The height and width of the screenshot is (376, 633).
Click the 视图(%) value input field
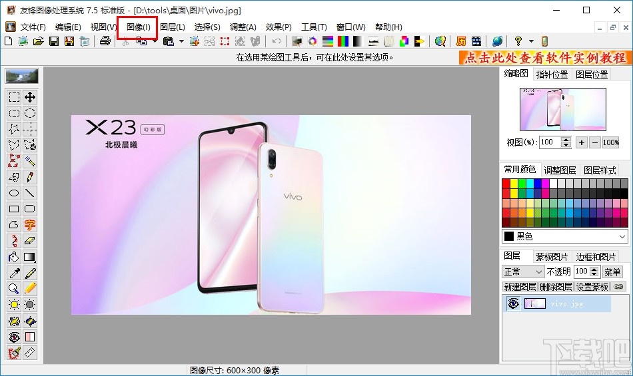(x=550, y=142)
